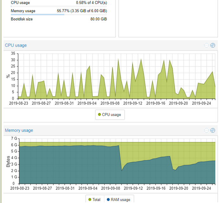Screen dimensions: 220x203
Task: Click the Memory usage chart panel title
Action: point(19,130)
